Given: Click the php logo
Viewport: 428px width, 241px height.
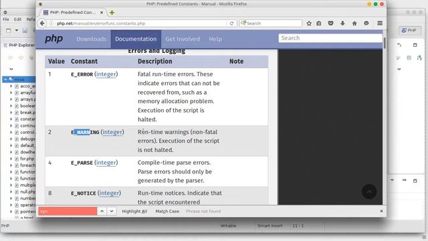Looking at the screenshot, I should click(x=53, y=39).
